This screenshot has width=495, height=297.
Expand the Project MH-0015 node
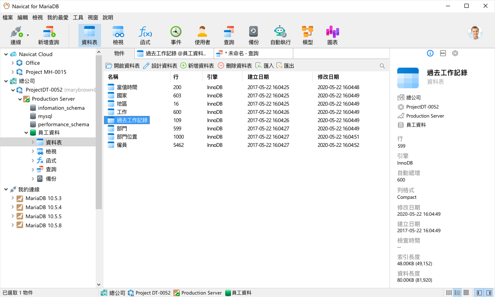tap(13, 72)
